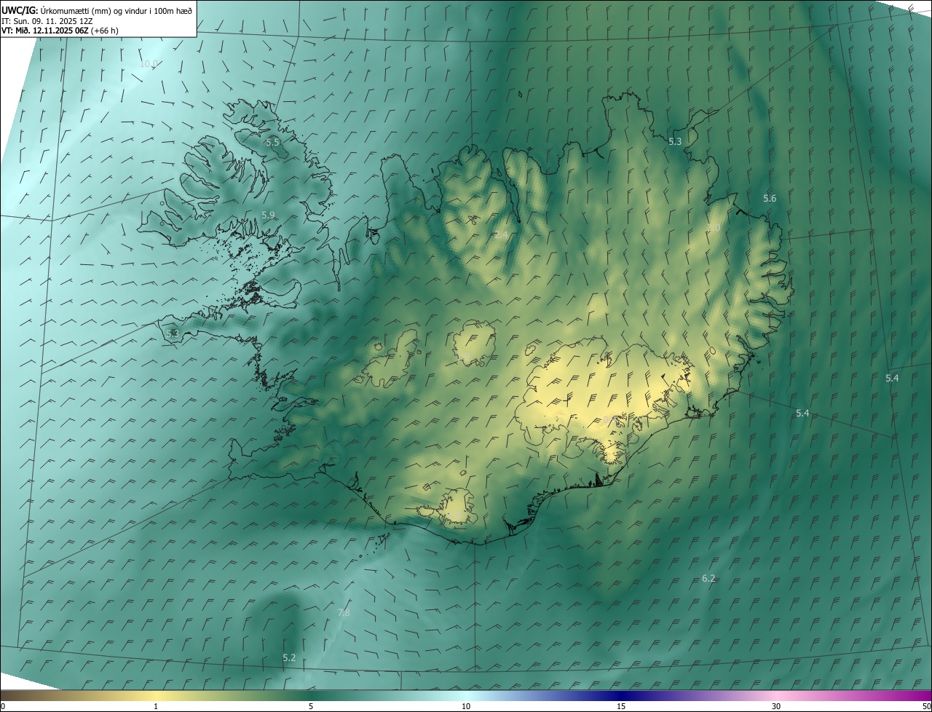Select the '10' tick label on the color scale
The width and height of the screenshot is (932, 712).
pyautogui.click(x=466, y=706)
